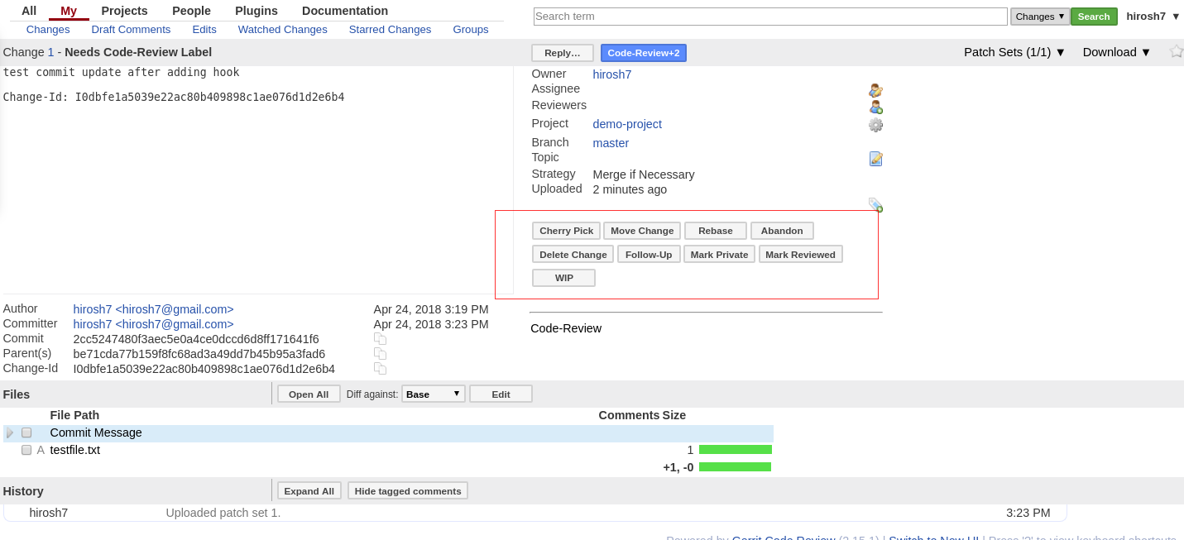Click the Change-Id line in commit message
Image resolution: width=1184 pixels, height=540 pixels.
[174, 97]
